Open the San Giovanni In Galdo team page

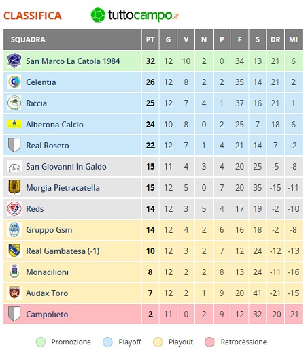coord(66,167)
